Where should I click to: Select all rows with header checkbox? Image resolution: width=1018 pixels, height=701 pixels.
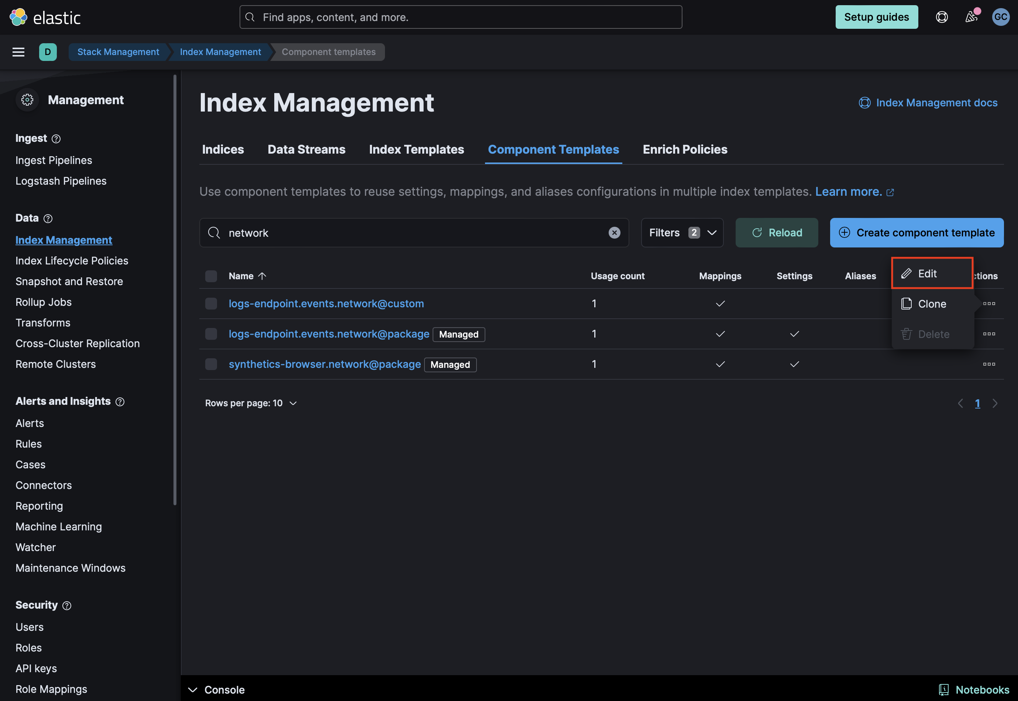pyautogui.click(x=211, y=276)
